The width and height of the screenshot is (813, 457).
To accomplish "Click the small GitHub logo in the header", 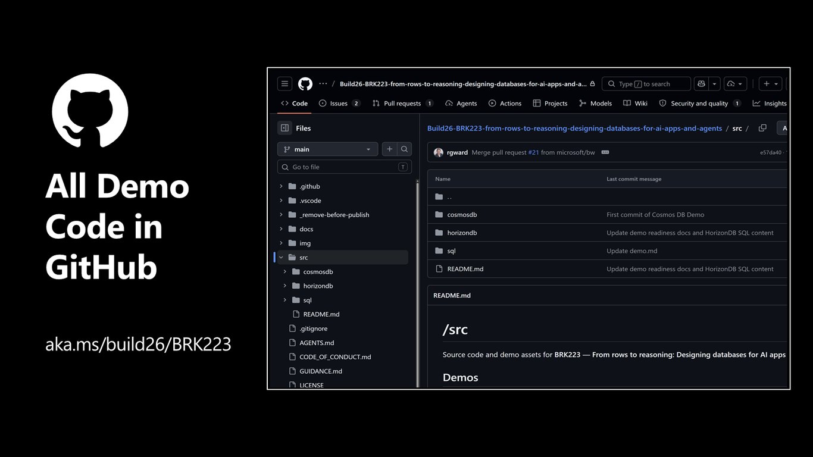I will (305, 84).
